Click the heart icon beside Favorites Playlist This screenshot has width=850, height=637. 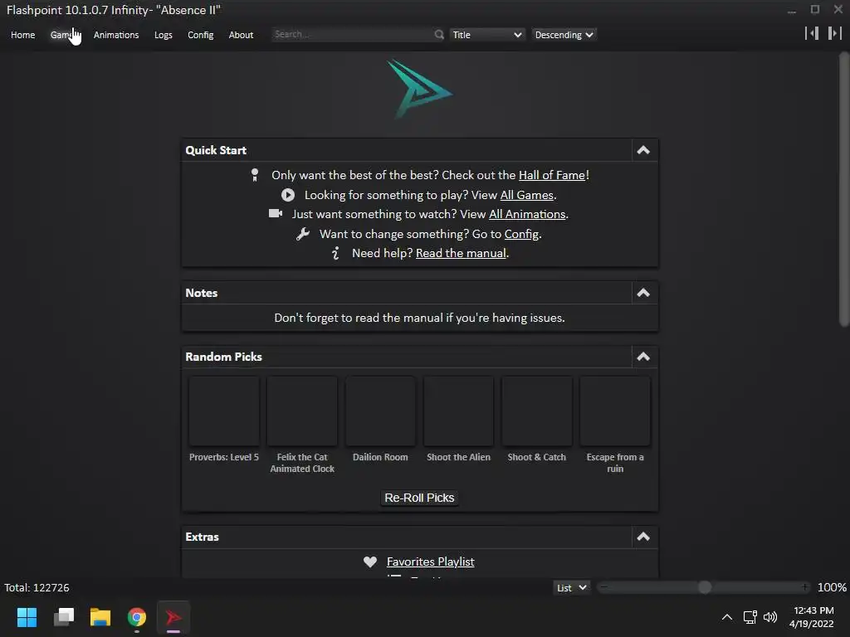pos(370,562)
